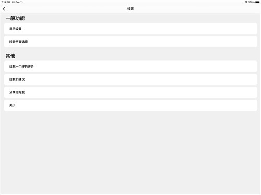Screen dimensions: 261x195
Task: Select the 其他 section header
Action: pos(10,56)
